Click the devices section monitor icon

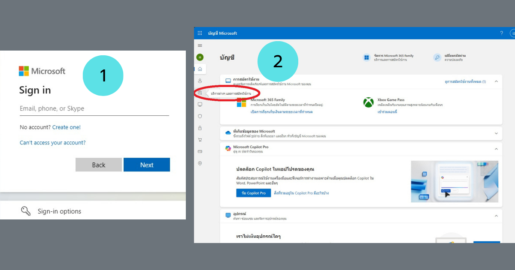click(x=228, y=215)
